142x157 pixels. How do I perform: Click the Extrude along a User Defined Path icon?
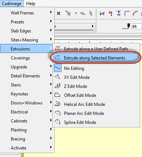58,48
